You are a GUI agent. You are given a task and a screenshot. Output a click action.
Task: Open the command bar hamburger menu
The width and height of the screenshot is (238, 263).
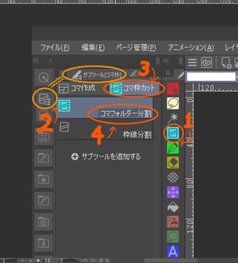click(193, 62)
